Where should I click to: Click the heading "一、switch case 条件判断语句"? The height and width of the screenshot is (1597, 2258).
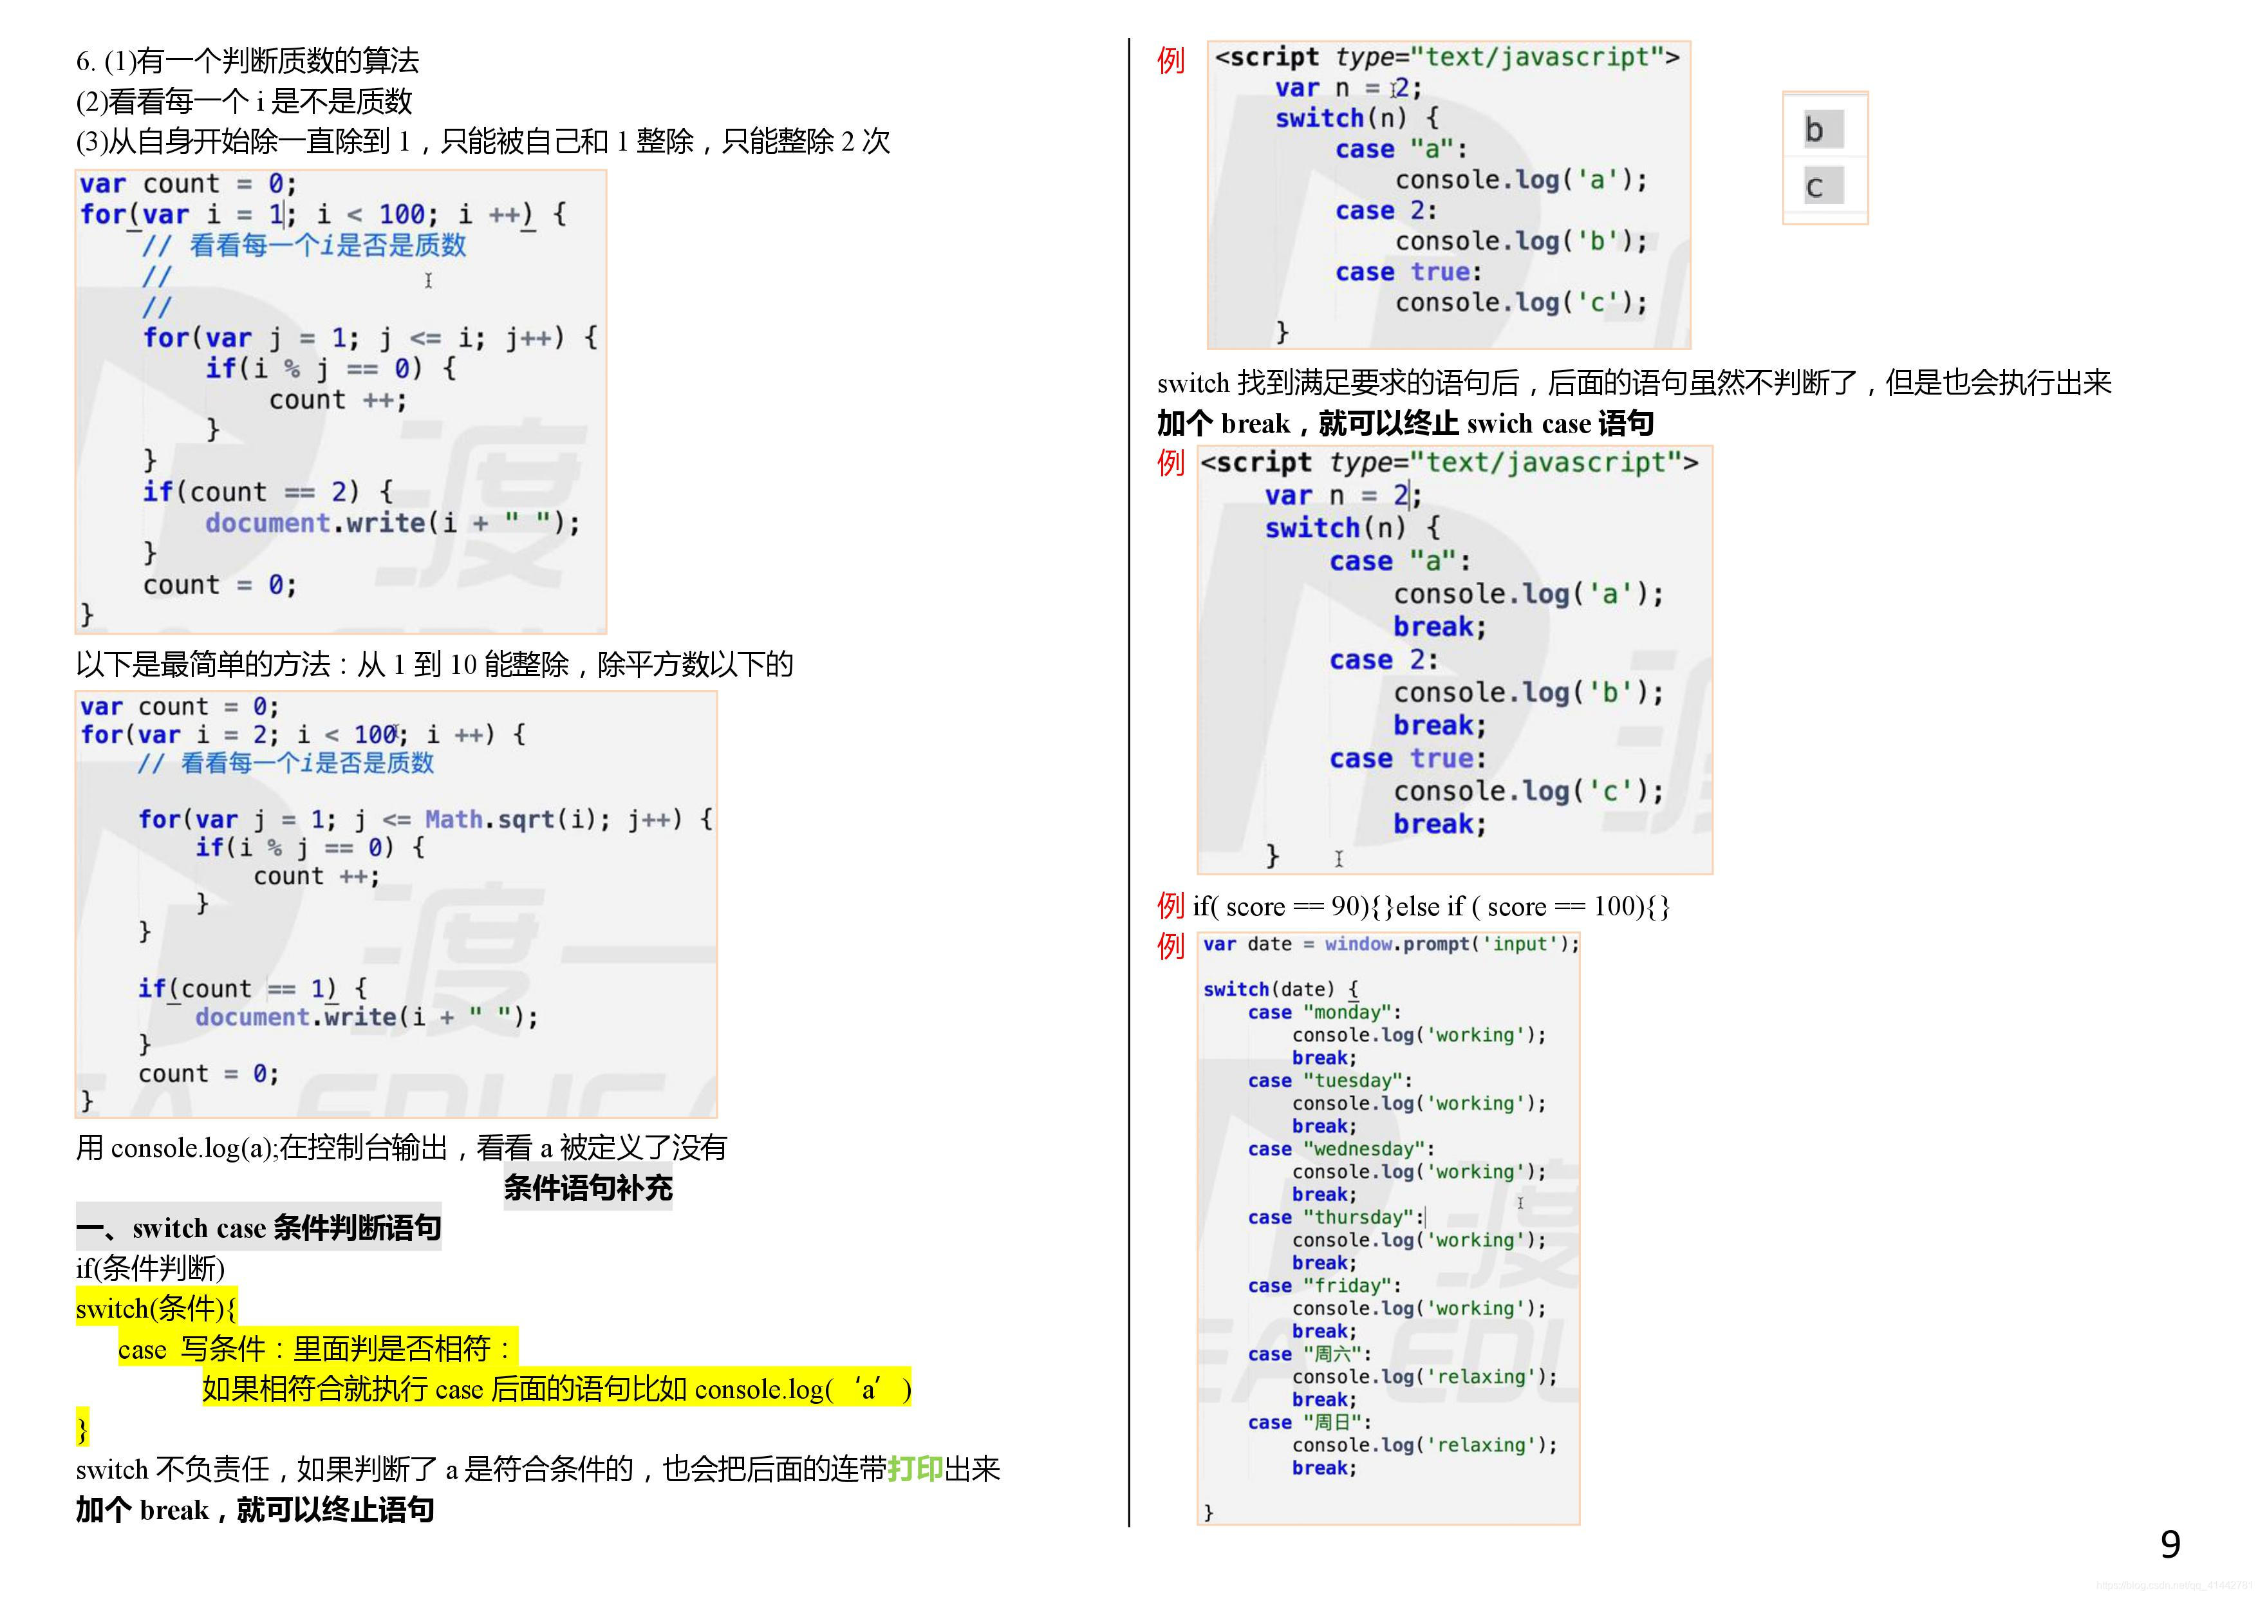pyautogui.click(x=259, y=1228)
